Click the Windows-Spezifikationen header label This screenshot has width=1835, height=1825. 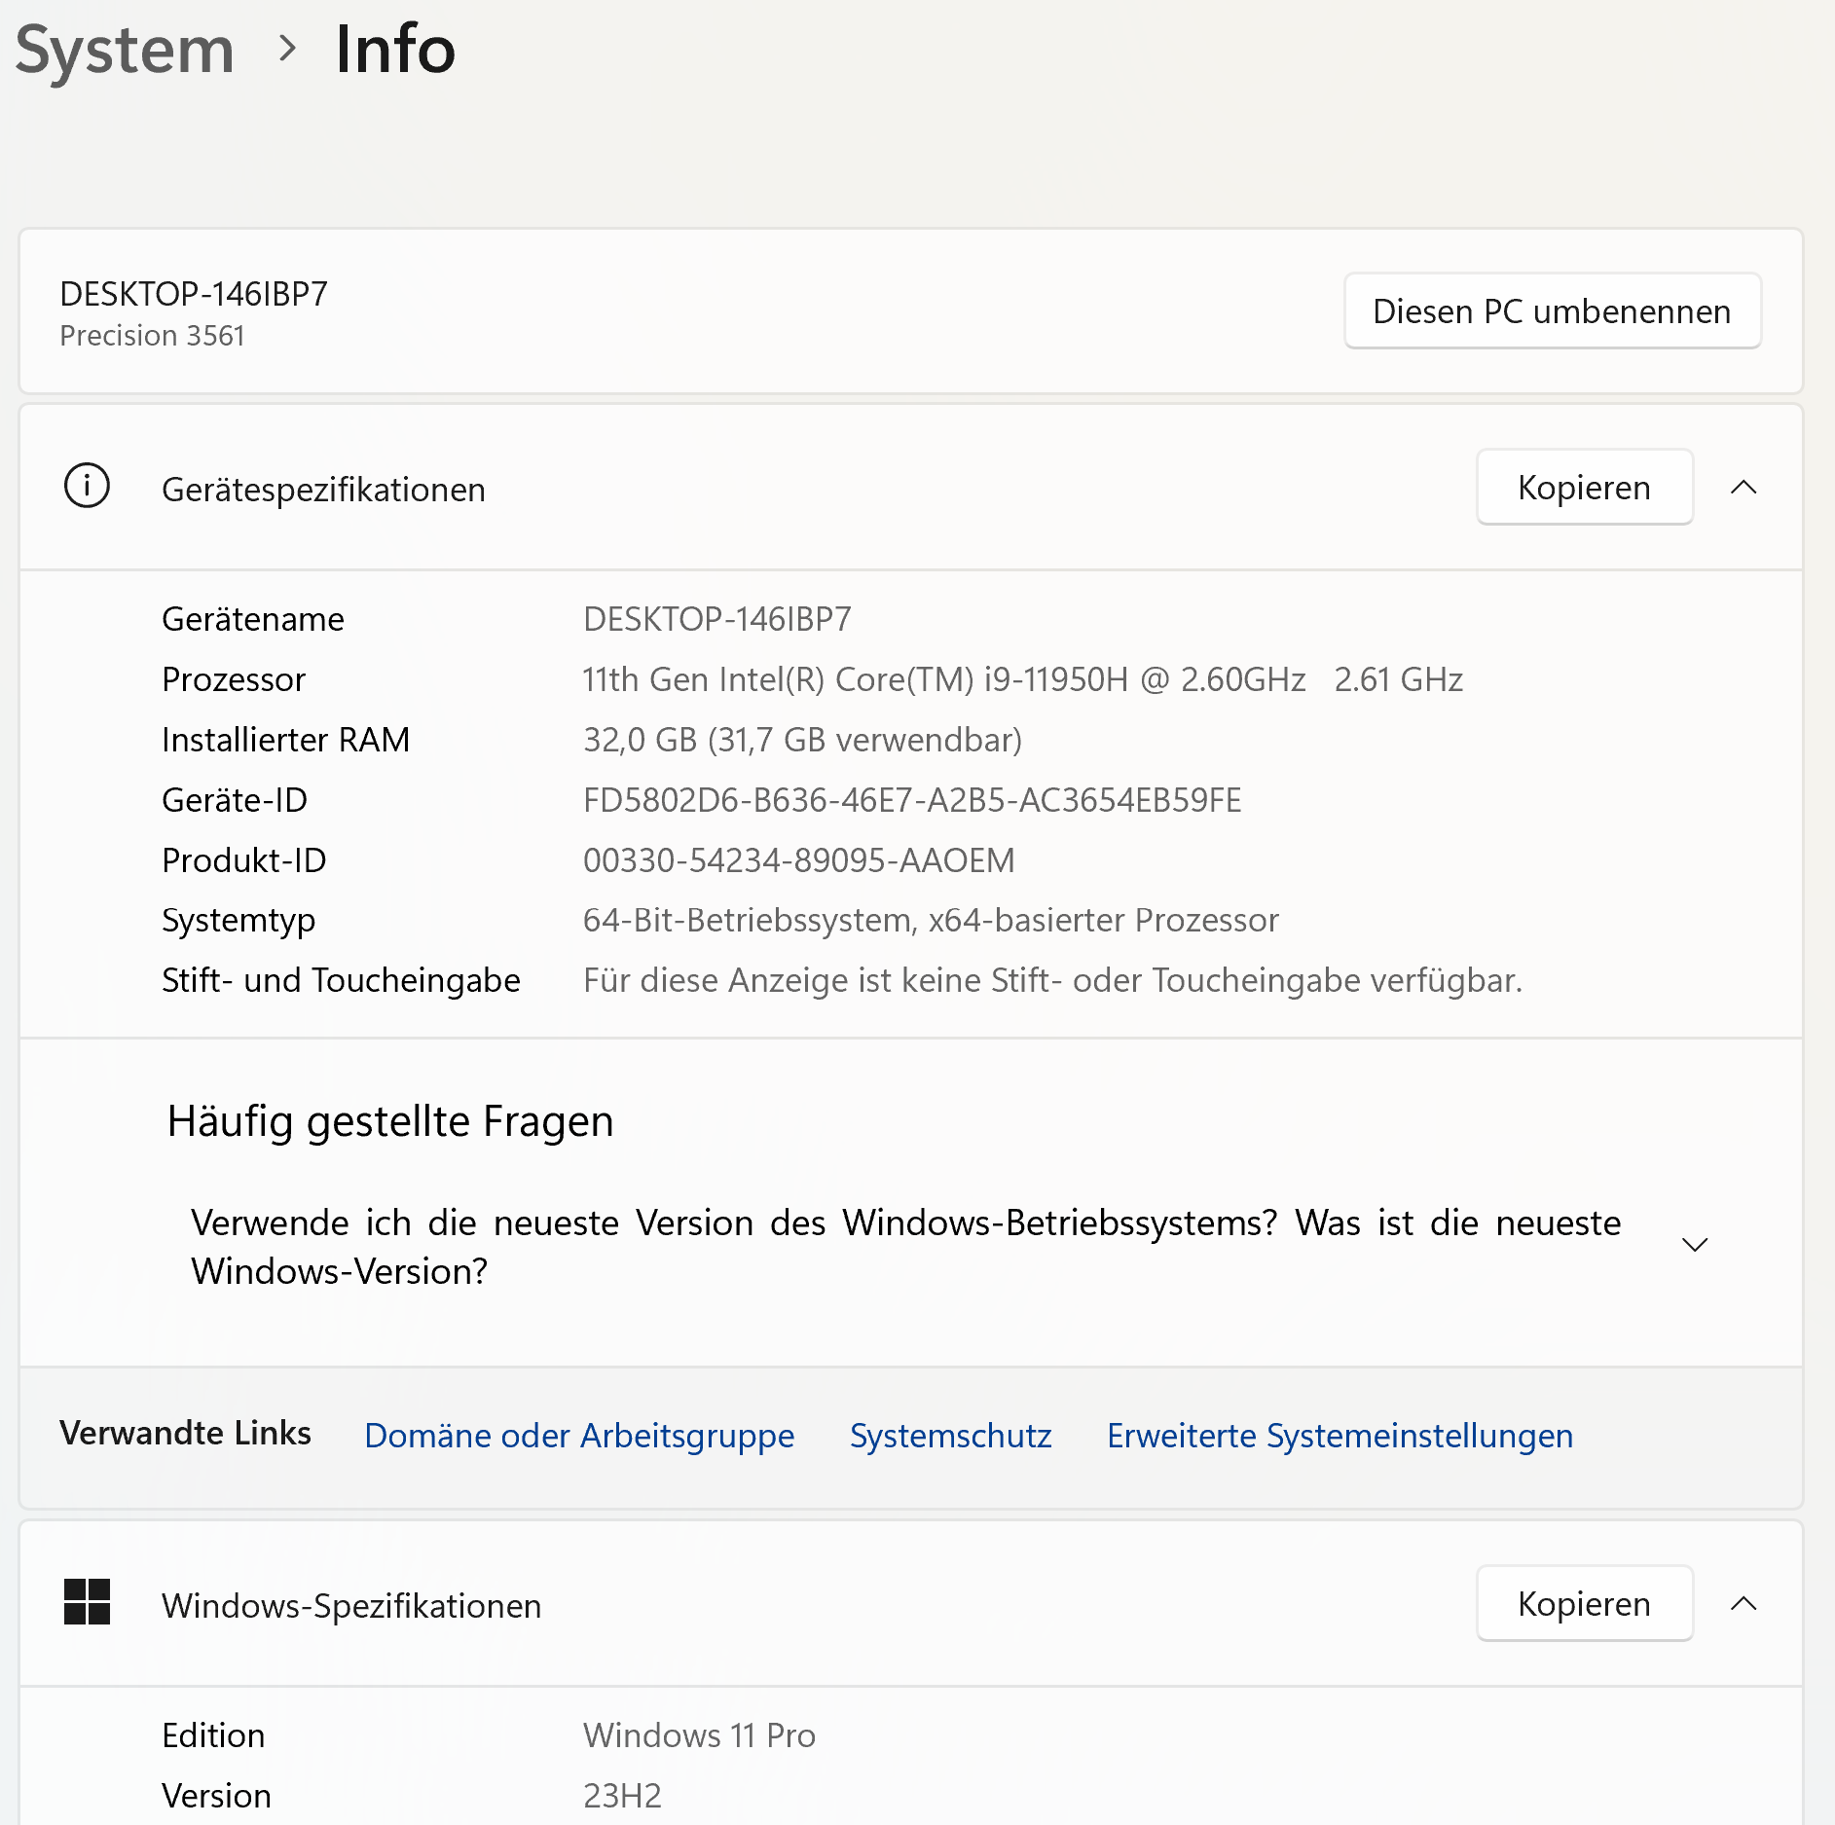click(x=351, y=1606)
